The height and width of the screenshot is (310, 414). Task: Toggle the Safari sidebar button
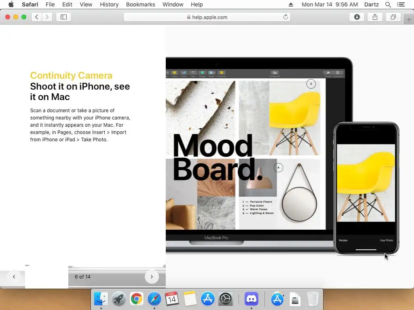[63, 17]
